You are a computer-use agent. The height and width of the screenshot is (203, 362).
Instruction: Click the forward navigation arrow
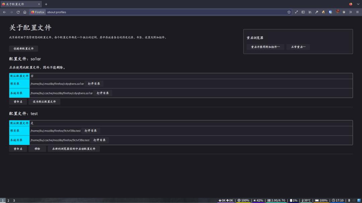tap(11, 12)
